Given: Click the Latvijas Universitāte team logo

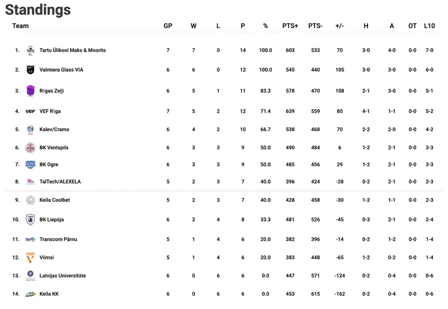Looking at the screenshot, I should click(x=30, y=276).
